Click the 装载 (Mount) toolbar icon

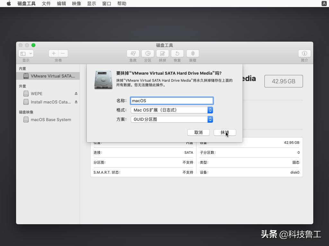point(192,53)
